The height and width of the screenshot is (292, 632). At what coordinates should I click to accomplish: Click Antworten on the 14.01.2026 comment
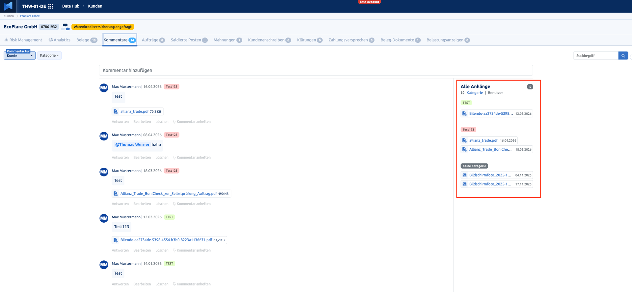coord(120,284)
